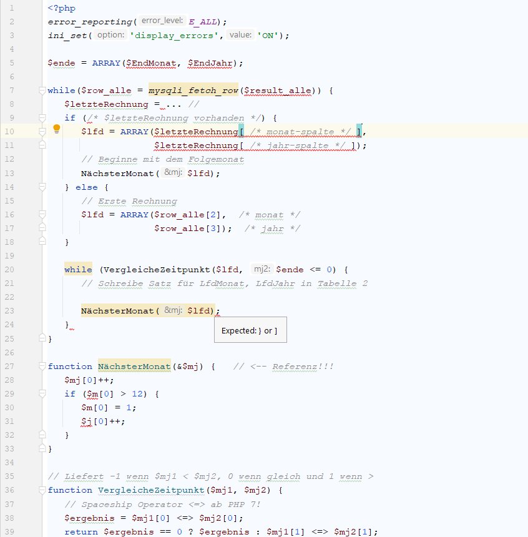This screenshot has height=537, width=528.
Task: Click the fold end marker on line 25
Action: coord(42,339)
